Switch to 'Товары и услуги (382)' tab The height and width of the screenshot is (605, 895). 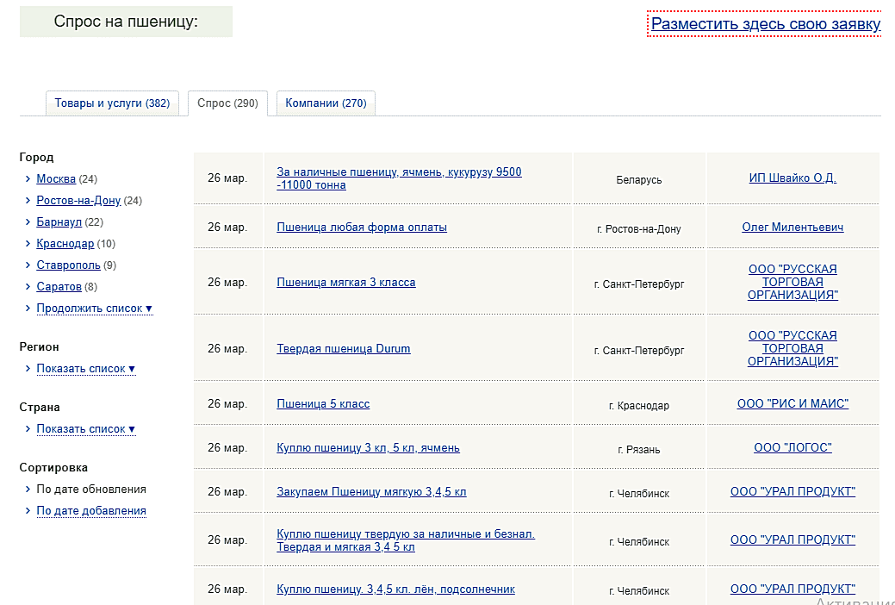(112, 103)
